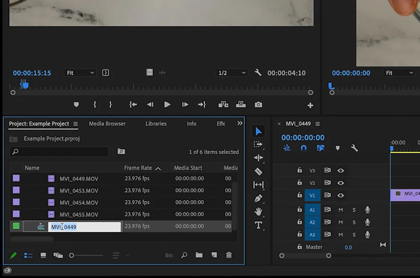Select the Type tool

click(x=258, y=226)
